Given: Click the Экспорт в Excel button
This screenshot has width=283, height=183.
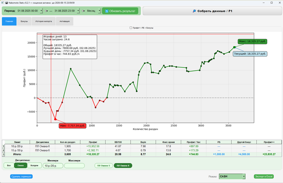Looking at the screenshot, I should click(x=264, y=177).
